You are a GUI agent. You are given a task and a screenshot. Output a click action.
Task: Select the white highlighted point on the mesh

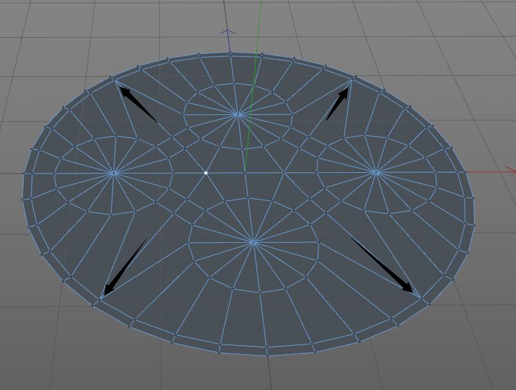[206, 172]
